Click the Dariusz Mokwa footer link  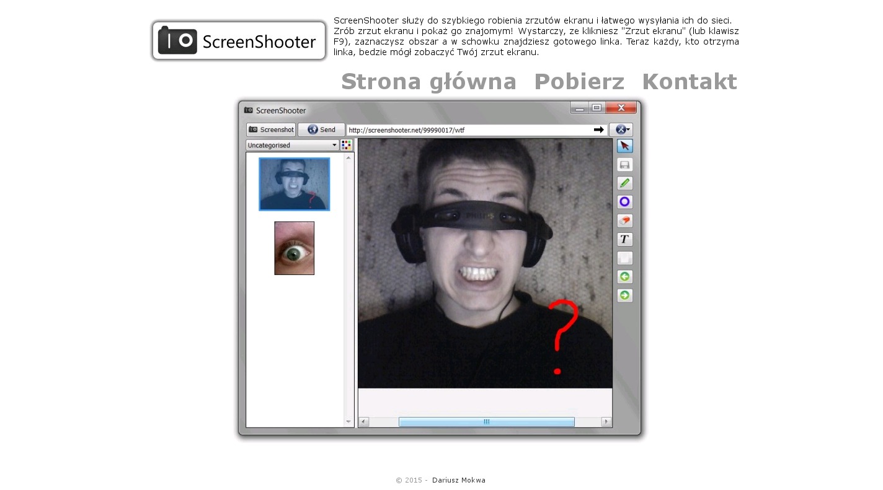[x=458, y=480]
